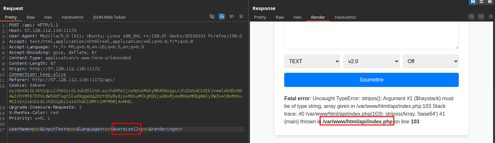Switch to the Response Hackvertor tab

tap(345, 17)
